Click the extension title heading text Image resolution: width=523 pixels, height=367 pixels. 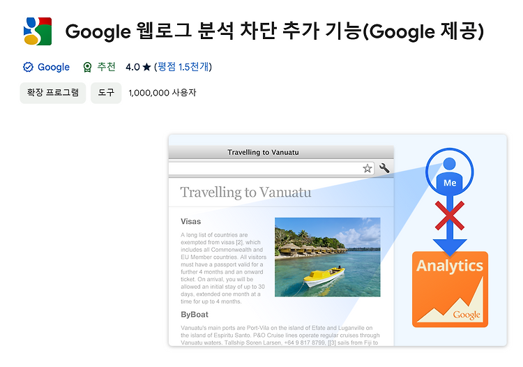pyautogui.click(x=275, y=31)
